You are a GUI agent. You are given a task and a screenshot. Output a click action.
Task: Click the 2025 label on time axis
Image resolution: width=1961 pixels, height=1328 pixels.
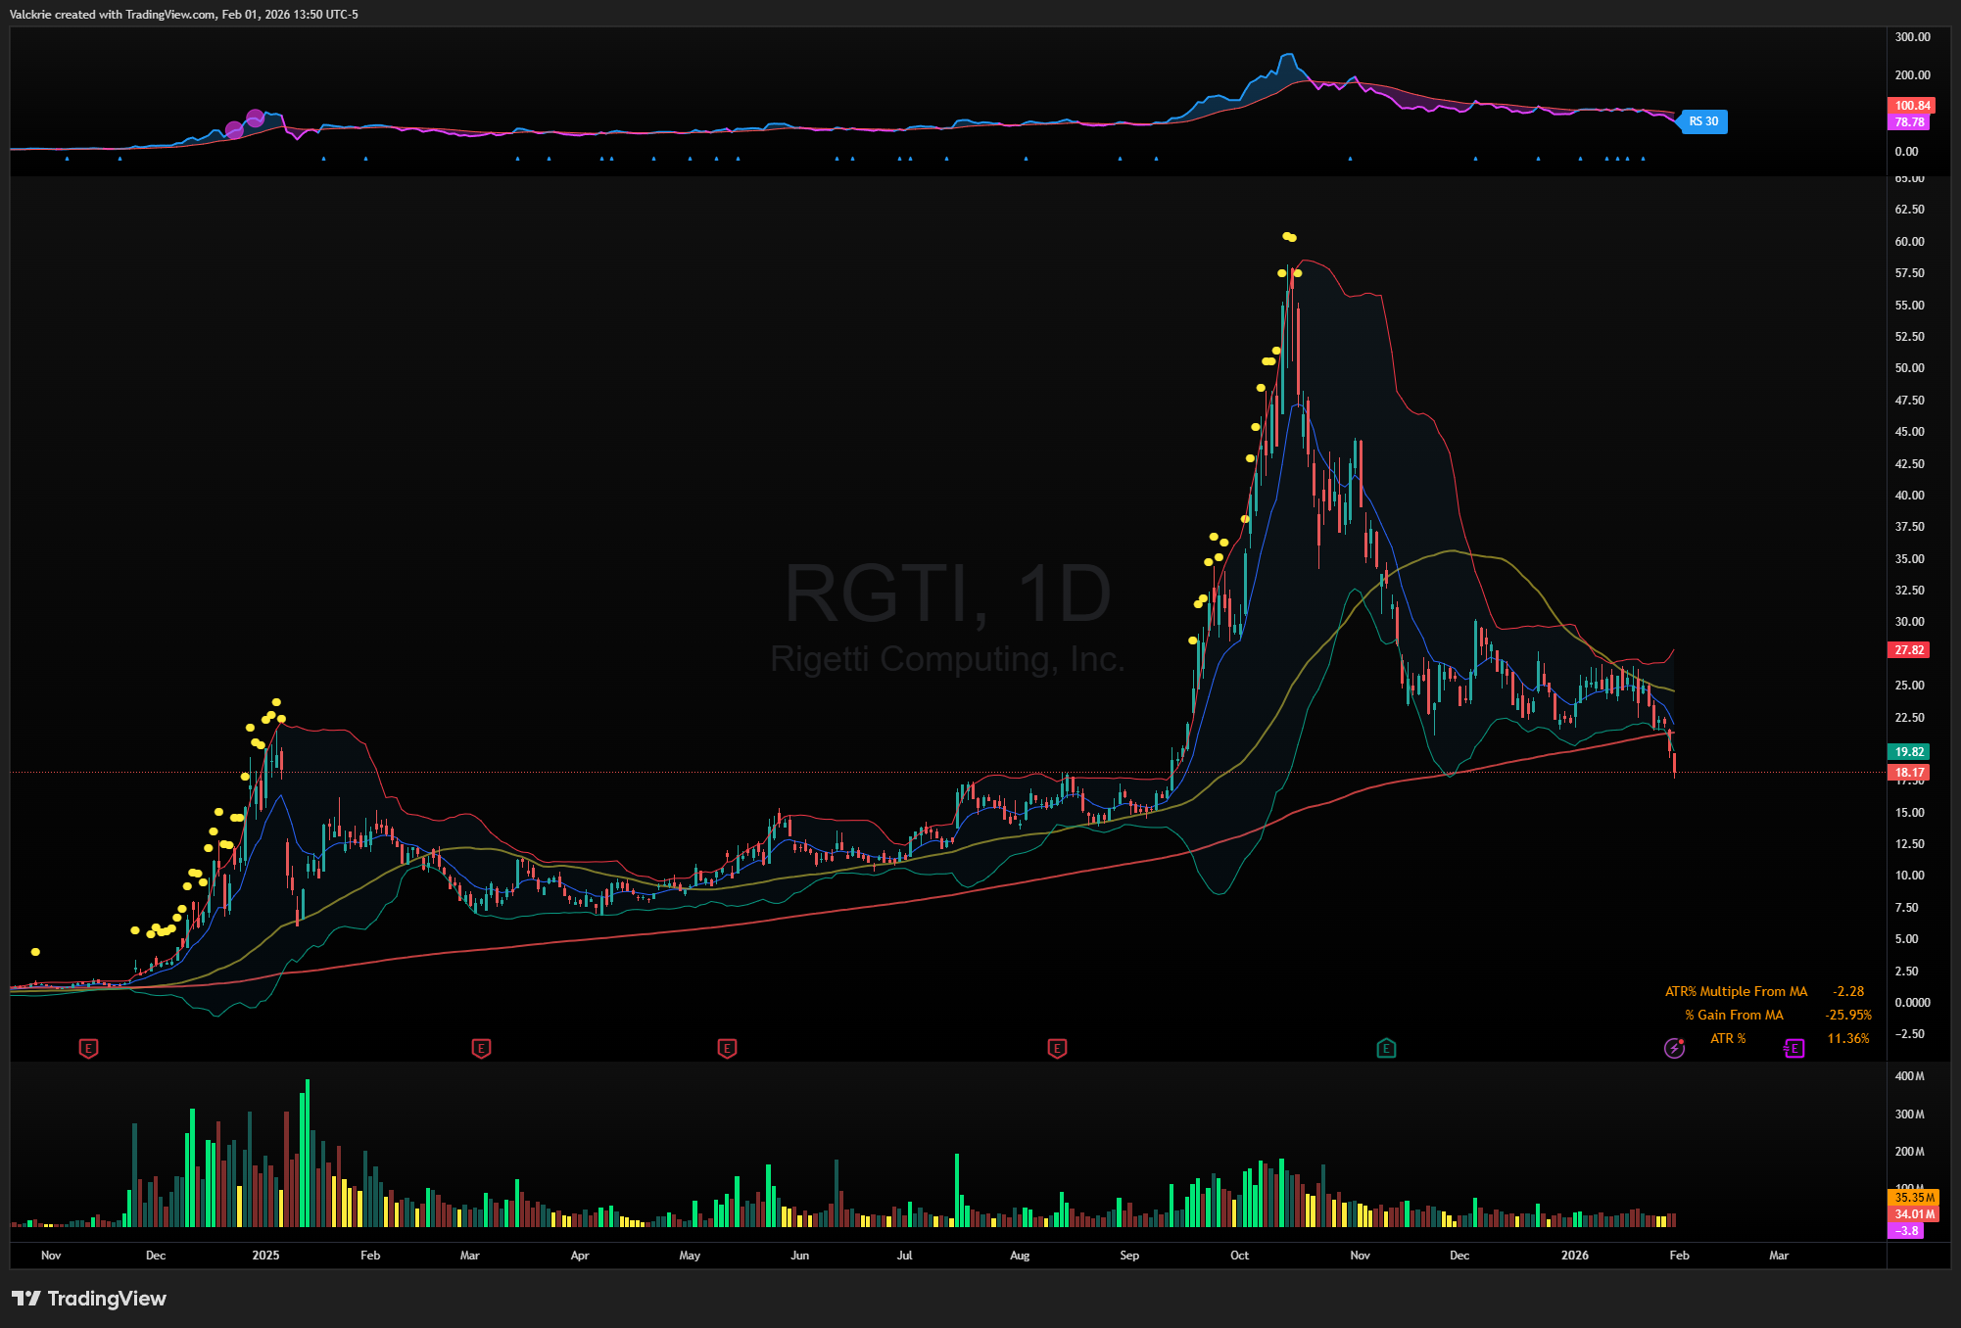click(265, 1256)
